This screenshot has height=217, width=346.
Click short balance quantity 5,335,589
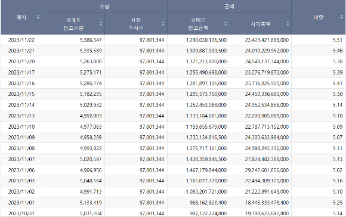click(91, 51)
